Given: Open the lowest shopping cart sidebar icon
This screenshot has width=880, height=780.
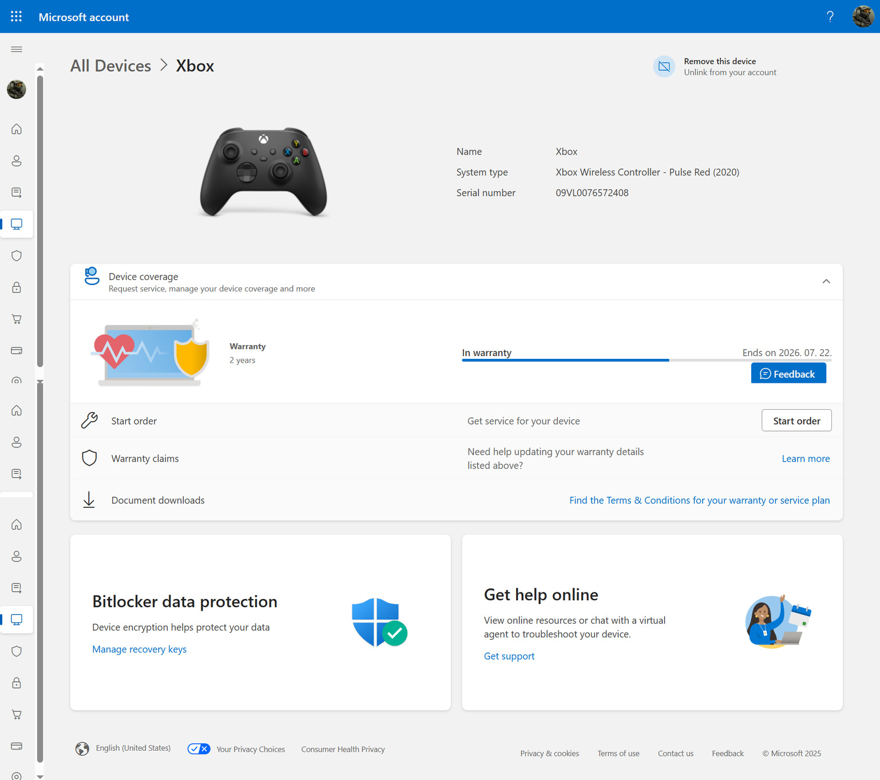Looking at the screenshot, I should pos(17,714).
